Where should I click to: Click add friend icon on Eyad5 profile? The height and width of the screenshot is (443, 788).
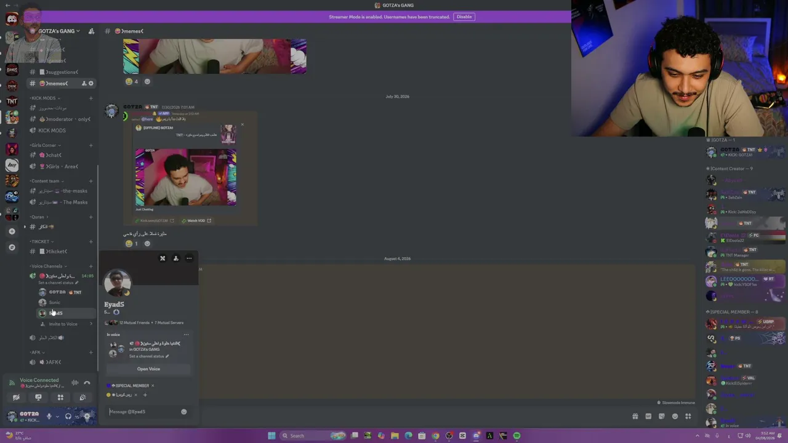tap(175, 258)
